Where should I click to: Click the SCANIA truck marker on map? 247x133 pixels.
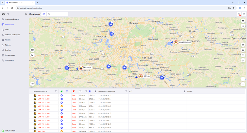click(x=141, y=76)
